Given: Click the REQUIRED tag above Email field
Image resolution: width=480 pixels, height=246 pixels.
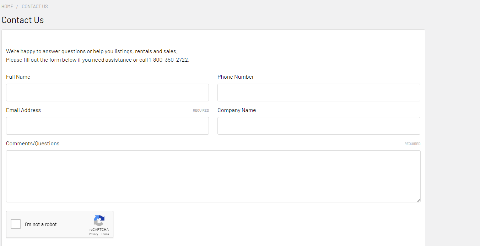Looking at the screenshot, I should point(201,111).
